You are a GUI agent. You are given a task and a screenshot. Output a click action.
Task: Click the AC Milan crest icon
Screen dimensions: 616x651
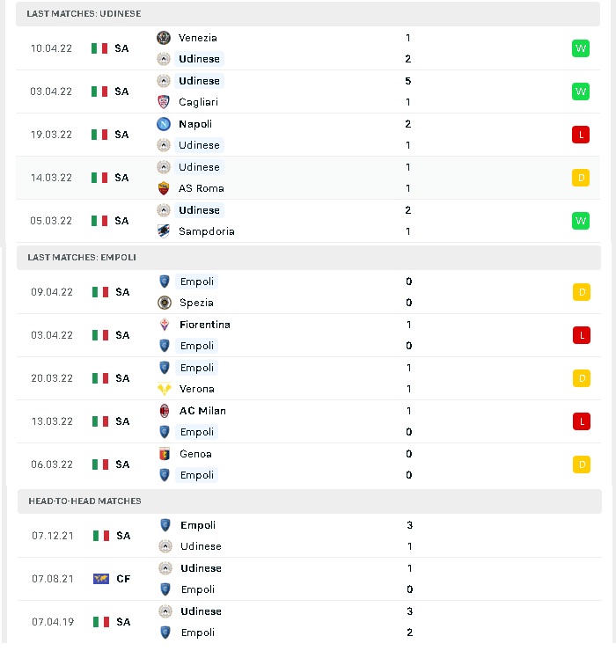coord(165,411)
